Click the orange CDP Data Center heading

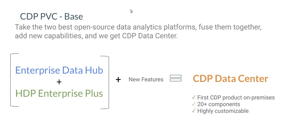pyautogui.click(x=231, y=79)
